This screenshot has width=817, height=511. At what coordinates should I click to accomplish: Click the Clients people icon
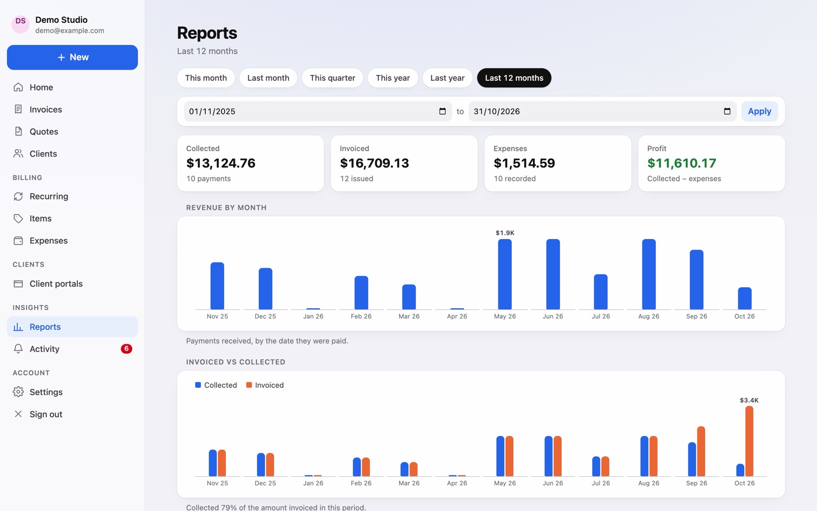18,154
